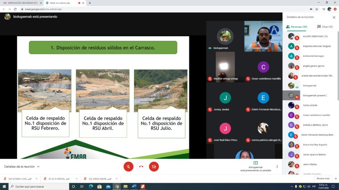Click the vladimir ortega ortega video tile

tap(225, 67)
